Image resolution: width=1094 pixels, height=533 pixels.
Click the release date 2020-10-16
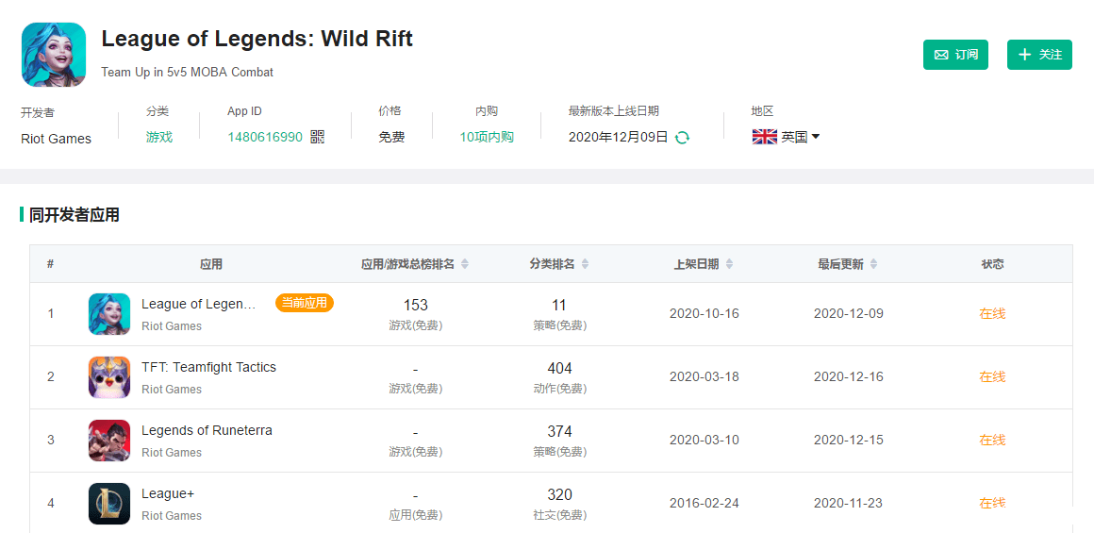[x=704, y=313]
